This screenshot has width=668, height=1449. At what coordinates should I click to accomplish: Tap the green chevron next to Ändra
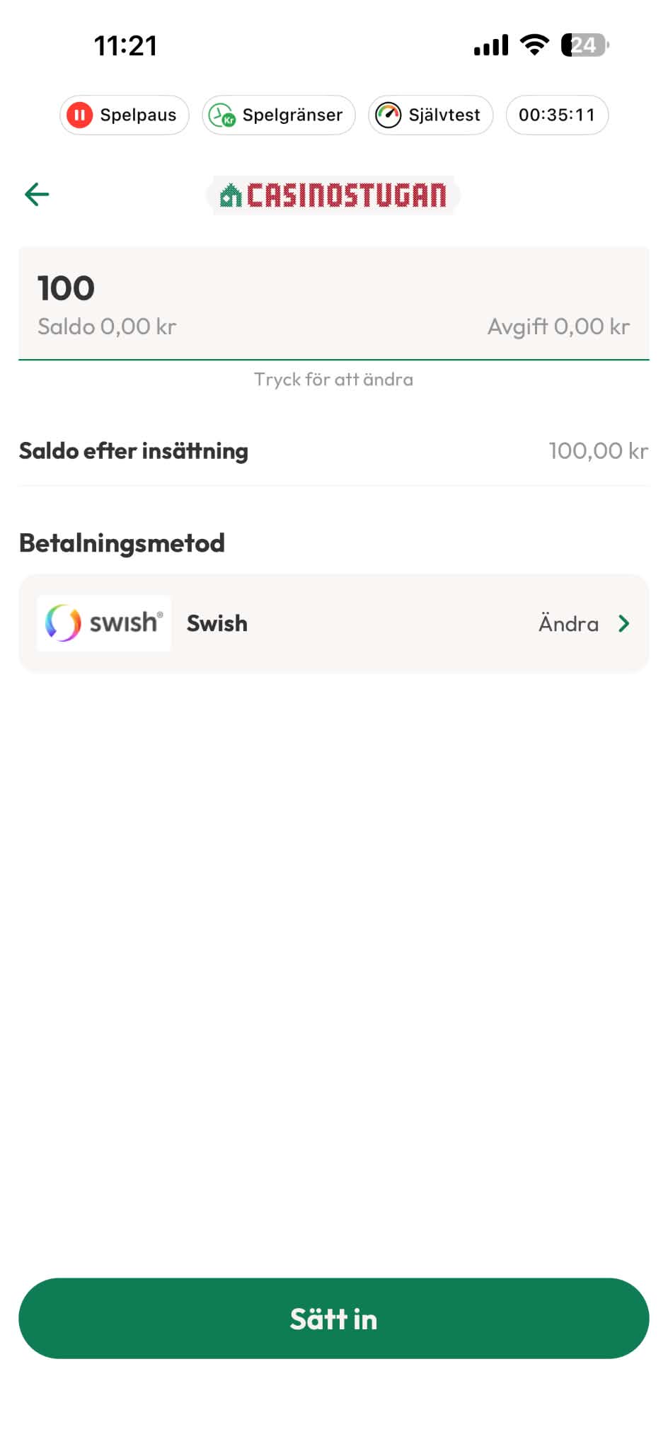tap(623, 623)
